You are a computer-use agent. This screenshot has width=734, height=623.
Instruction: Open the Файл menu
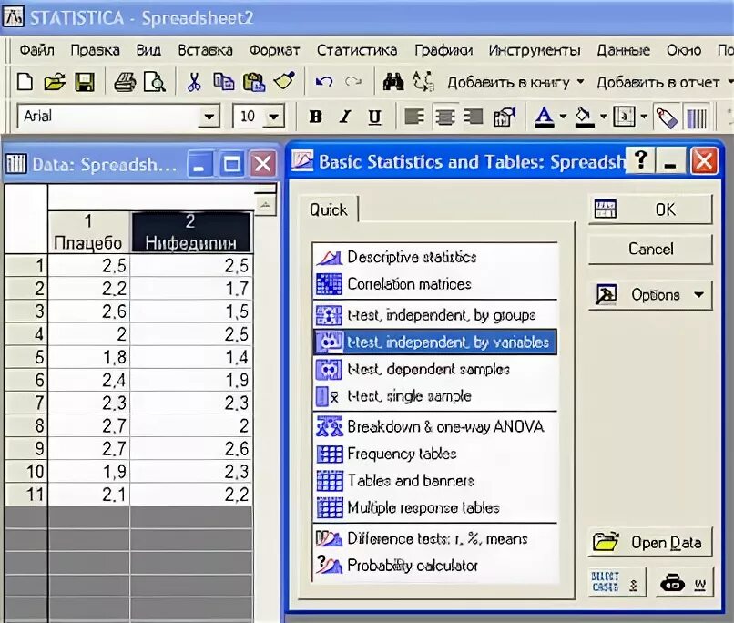pos(36,50)
